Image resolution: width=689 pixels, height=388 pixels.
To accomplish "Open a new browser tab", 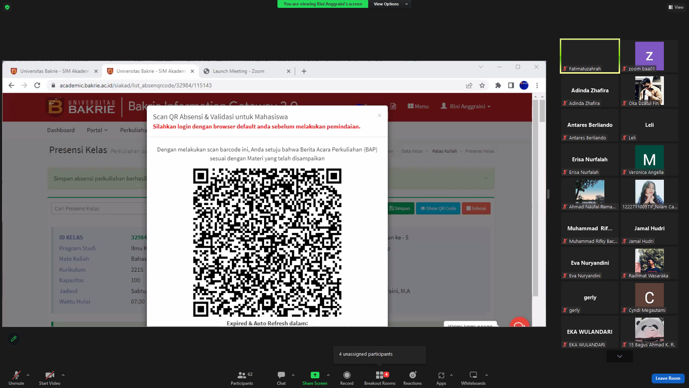I will [304, 71].
